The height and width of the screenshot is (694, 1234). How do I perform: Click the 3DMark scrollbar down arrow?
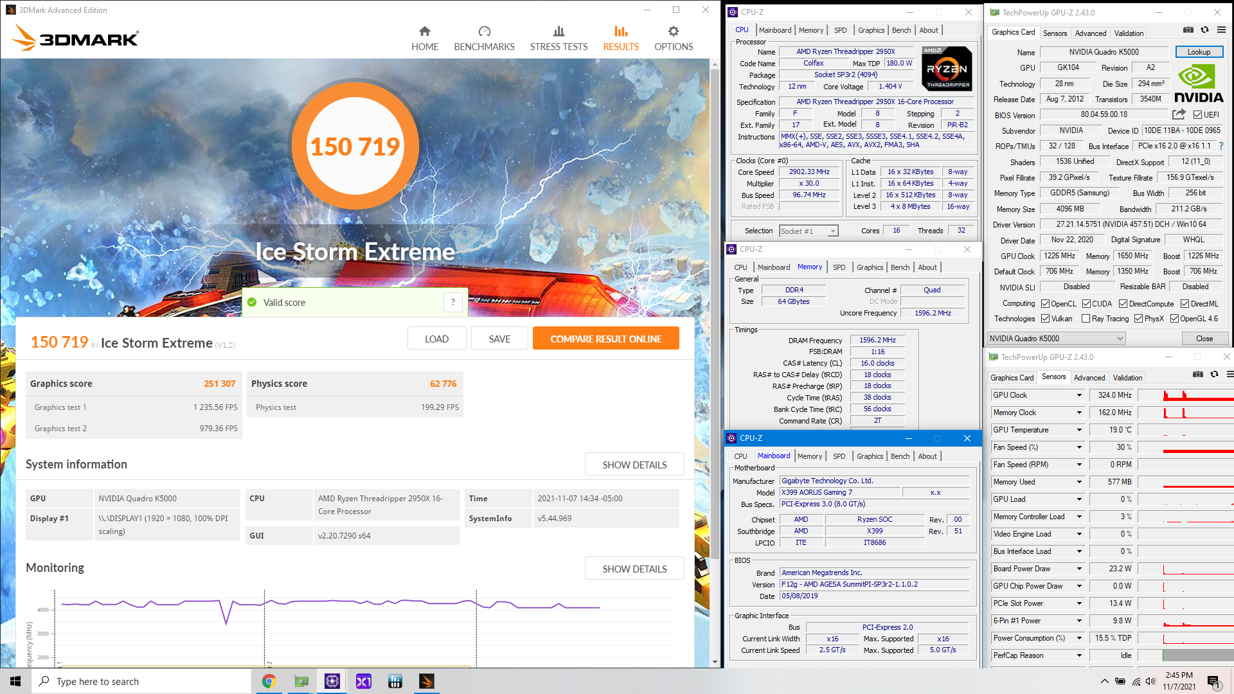pyautogui.click(x=715, y=662)
